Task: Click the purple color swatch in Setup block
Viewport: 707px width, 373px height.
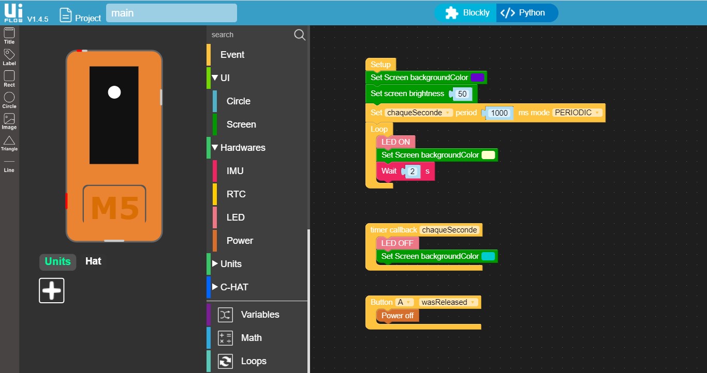Action: point(478,77)
